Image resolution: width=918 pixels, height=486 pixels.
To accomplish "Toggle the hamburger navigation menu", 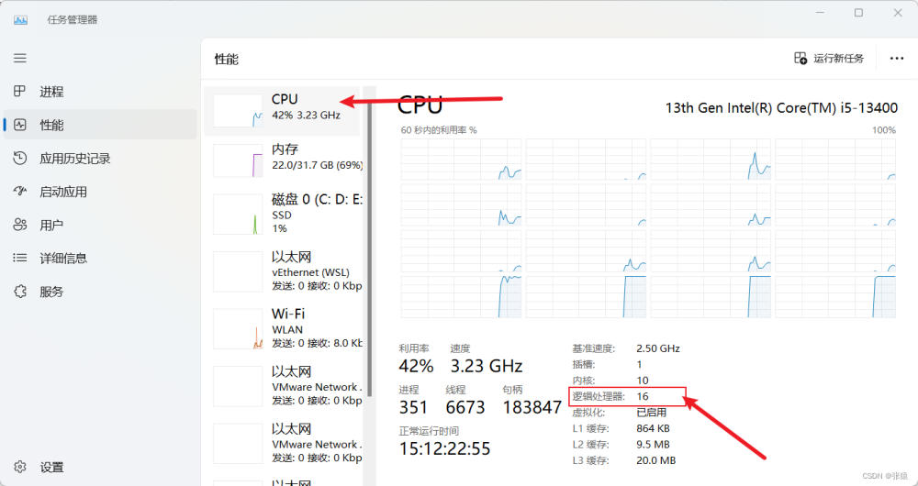I will tap(20, 58).
